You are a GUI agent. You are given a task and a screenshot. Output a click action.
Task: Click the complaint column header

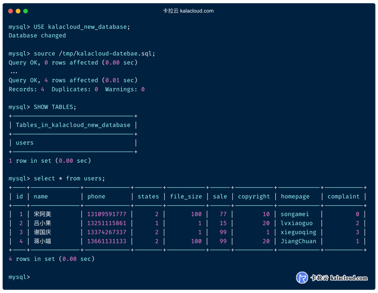(343, 196)
